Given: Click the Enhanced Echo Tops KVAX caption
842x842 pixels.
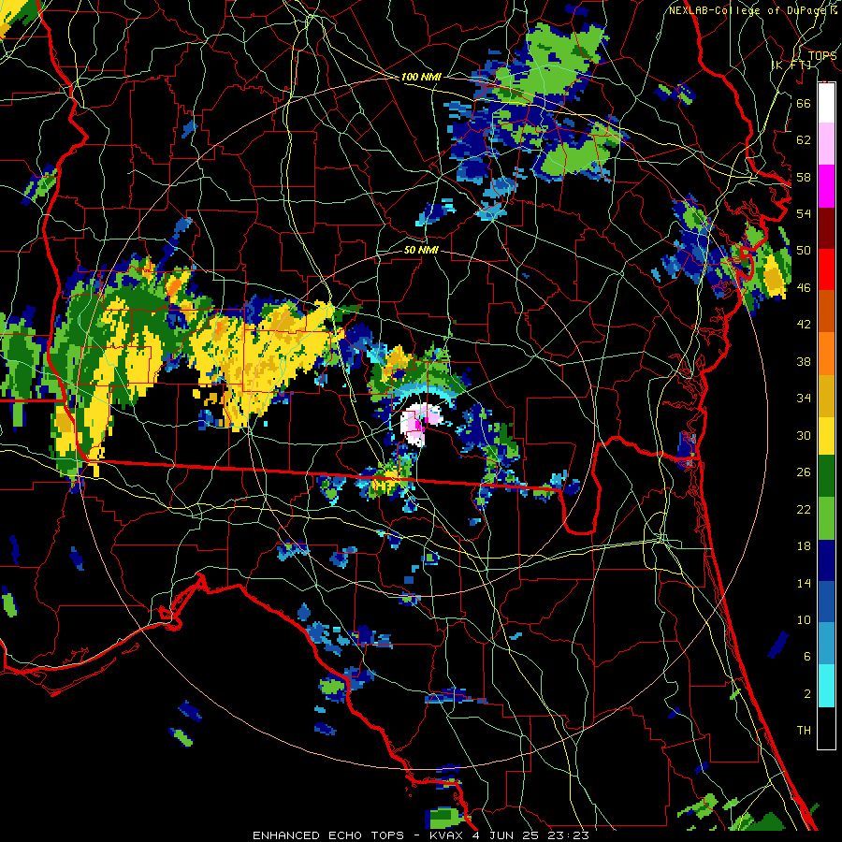Looking at the screenshot, I should [421, 835].
